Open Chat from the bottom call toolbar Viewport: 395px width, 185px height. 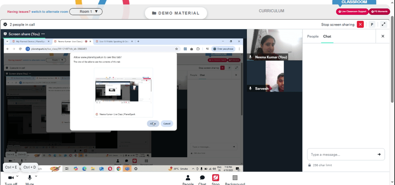click(202, 180)
